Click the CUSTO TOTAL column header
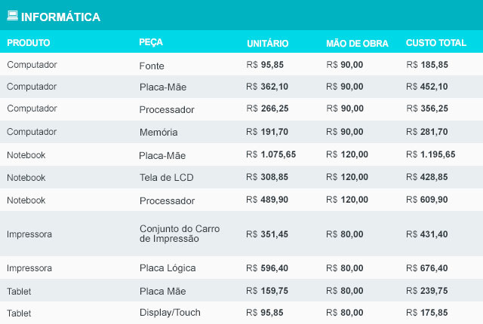This screenshot has width=483, height=324. (436, 43)
